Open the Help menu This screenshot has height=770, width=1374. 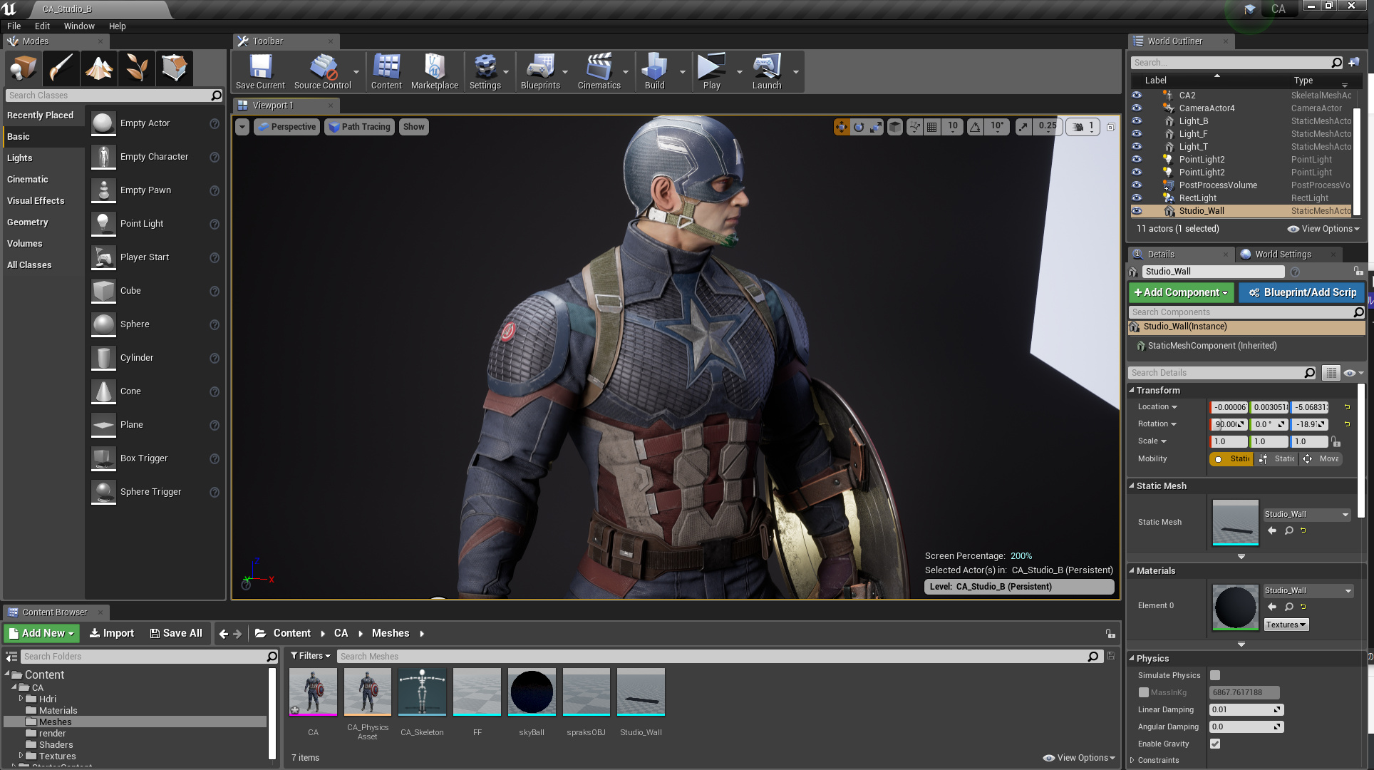117,26
